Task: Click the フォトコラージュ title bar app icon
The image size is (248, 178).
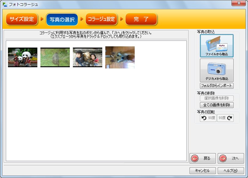Action: [x=5, y=4]
